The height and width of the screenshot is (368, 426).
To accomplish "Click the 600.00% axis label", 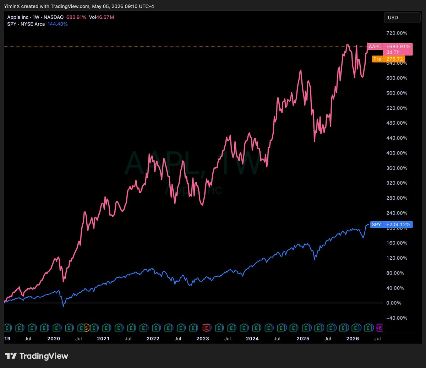I will pos(397,78).
